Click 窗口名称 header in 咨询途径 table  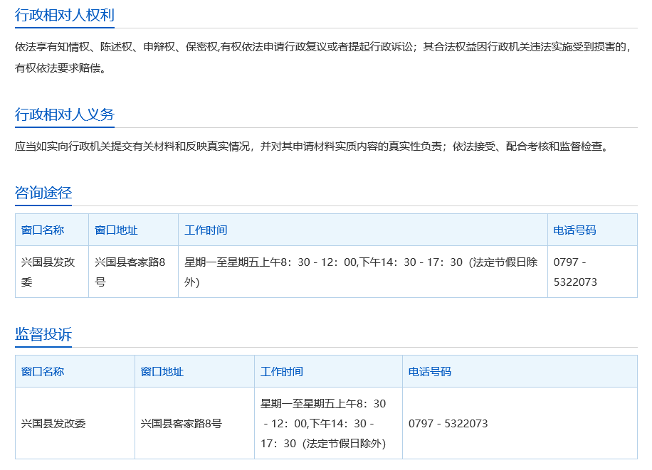[x=43, y=230]
